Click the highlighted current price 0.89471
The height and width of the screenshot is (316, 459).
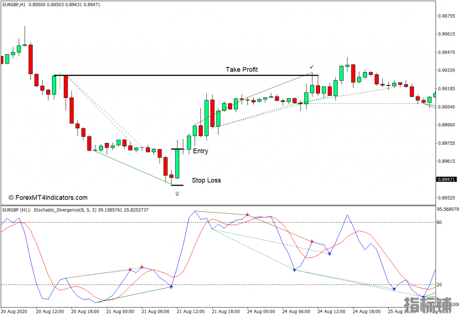tap(446, 179)
